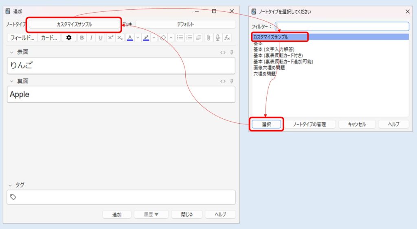Open the text alignment options icon
This screenshot has height=229, width=417.
[x=198, y=38]
